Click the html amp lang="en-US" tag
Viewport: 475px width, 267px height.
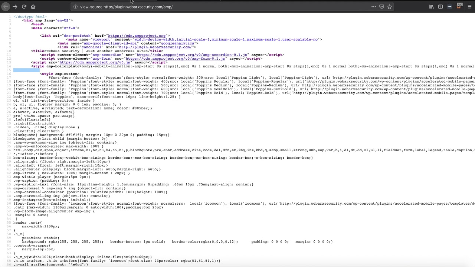click(47, 20)
